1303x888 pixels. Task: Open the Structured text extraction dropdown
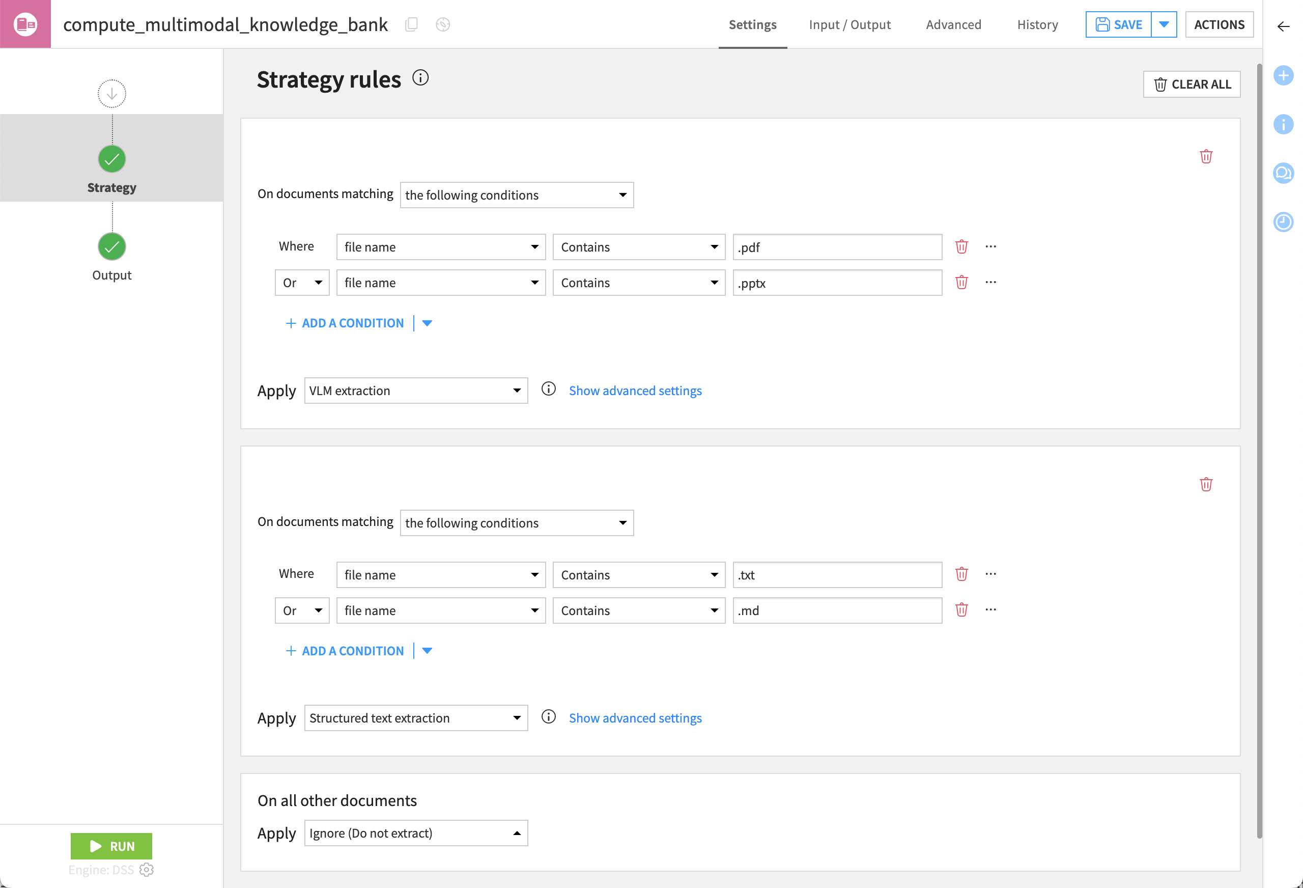click(416, 718)
